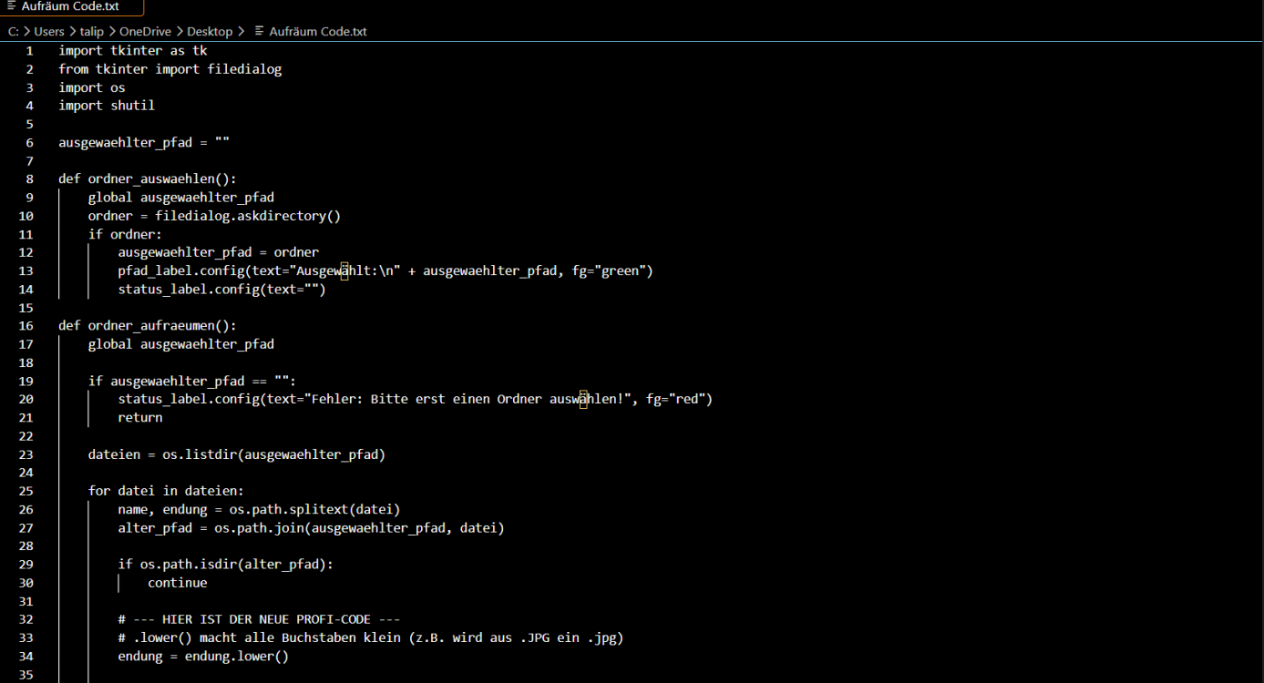This screenshot has width=1264, height=683.
Task: Click "def ordner_auswaehlen():" definition
Action: [x=148, y=179]
